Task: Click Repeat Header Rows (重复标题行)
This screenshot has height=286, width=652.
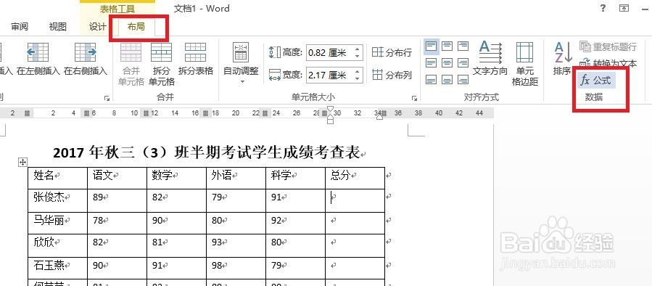Action: pyautogui.click(x=608, y=46)
